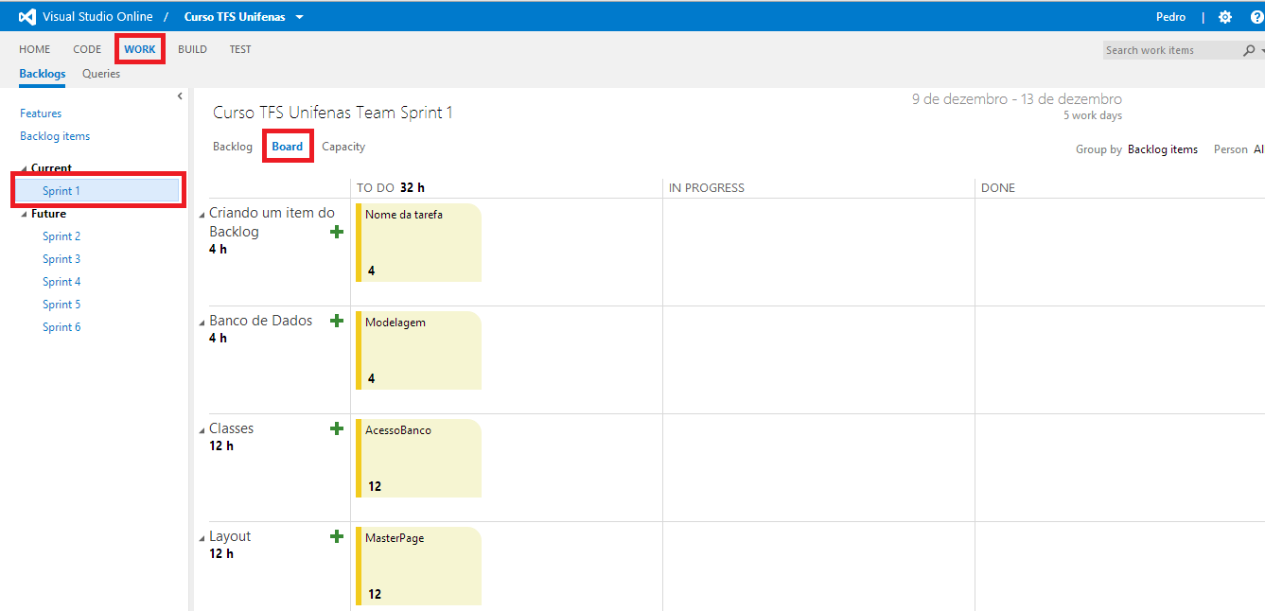The image size is (1265, 611).
Task: Click the IN PROGRESS column header
Action: [x=707, y=188]
